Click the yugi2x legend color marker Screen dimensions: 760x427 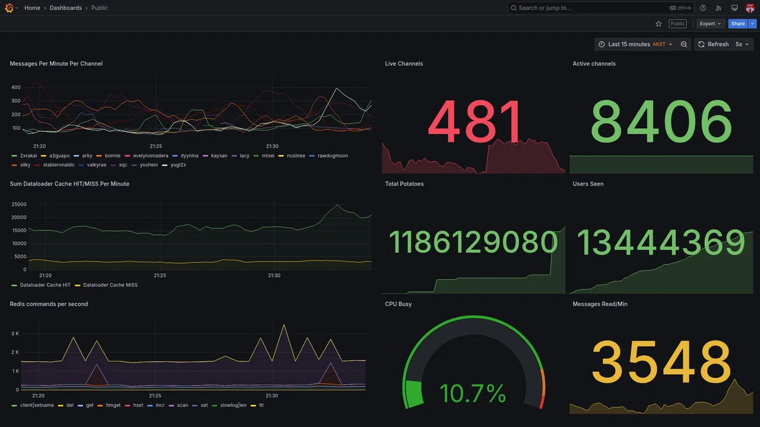pyautogui.click(x=165, y=165)
